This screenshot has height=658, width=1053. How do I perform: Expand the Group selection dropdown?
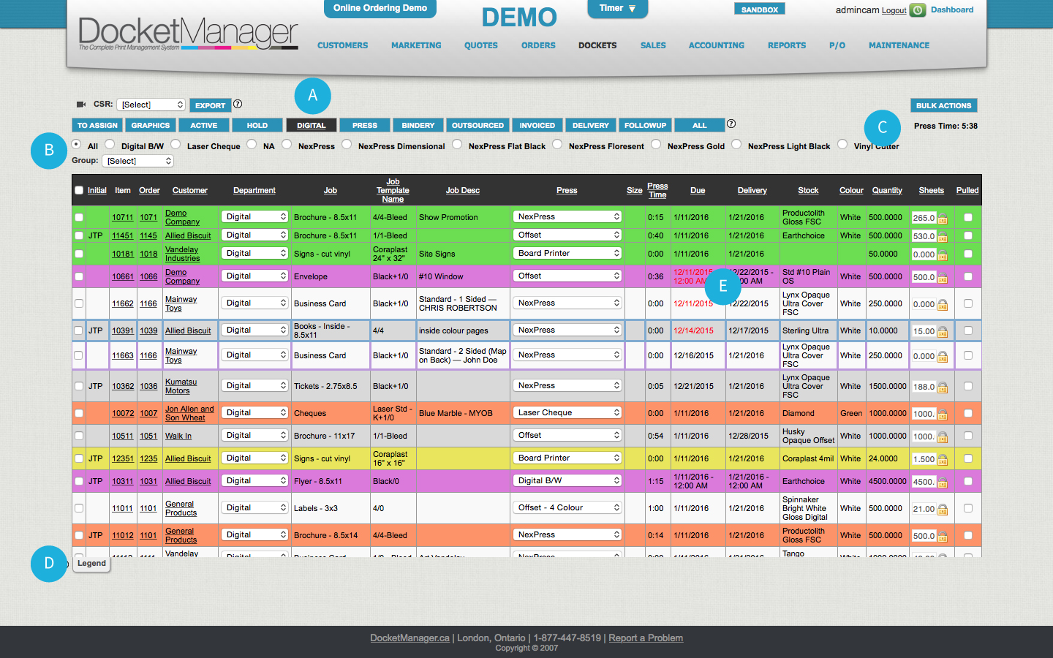[138, 161]
